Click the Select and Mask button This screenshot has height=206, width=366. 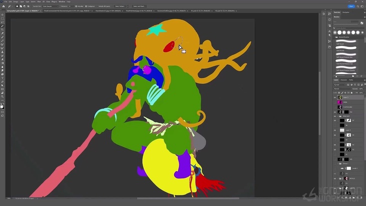click(139, 6)
